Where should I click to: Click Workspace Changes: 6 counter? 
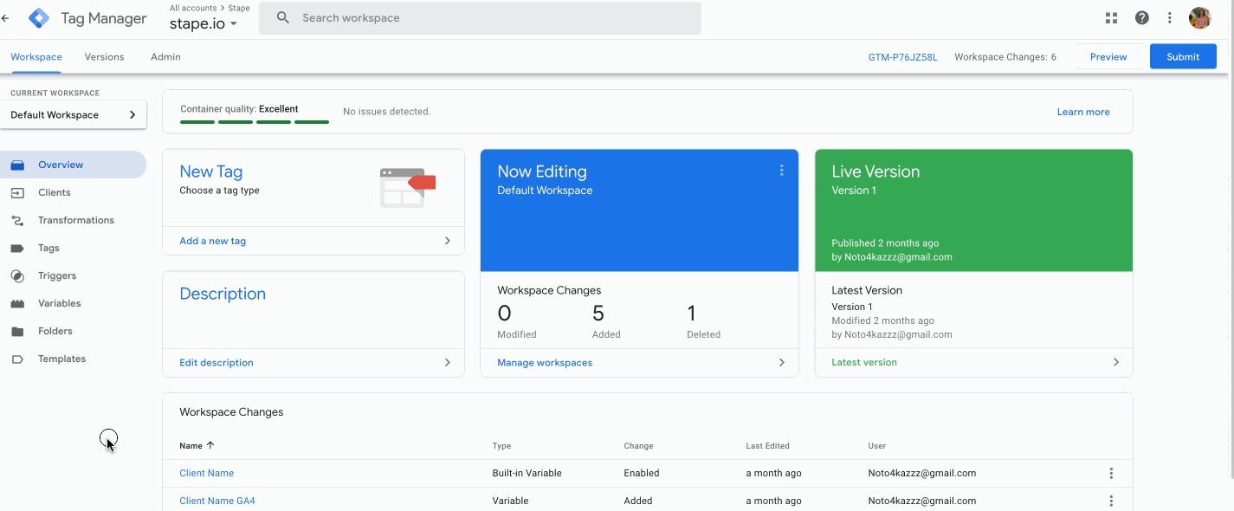[x=1005, y=57]
